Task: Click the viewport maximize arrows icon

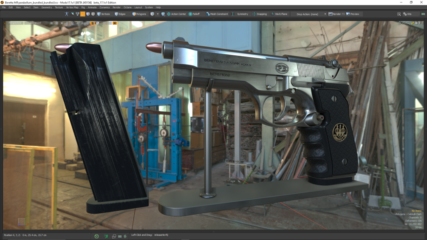Action: pyautogui.click(x=413, y=23)
